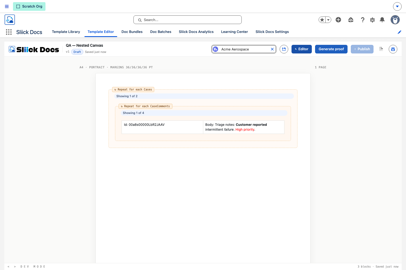Click Generate proof button
406x270 pixels.
coord(331,49)
